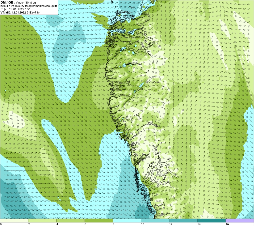Click the scale label '14'
254x226 pixels.
199,224
